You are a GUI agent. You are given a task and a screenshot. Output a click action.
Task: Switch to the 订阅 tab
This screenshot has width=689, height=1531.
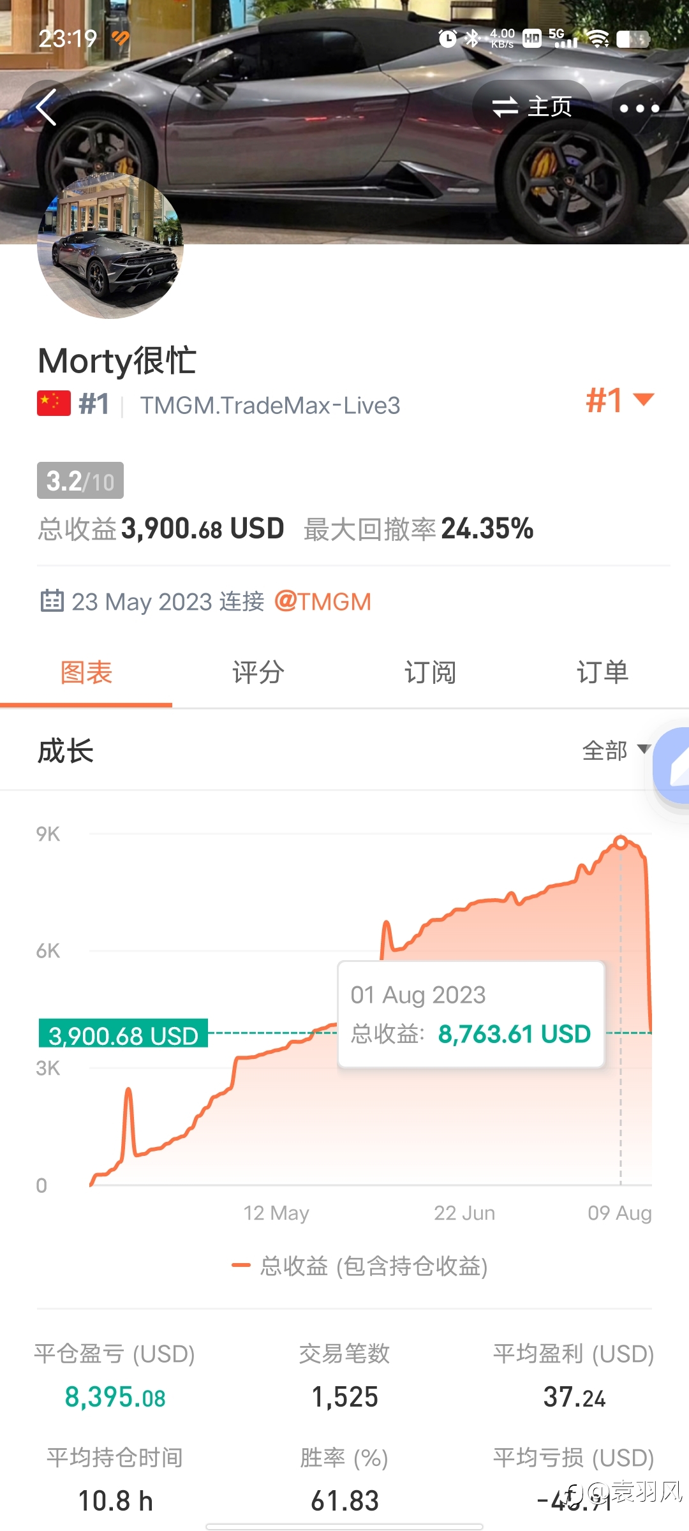430,672
